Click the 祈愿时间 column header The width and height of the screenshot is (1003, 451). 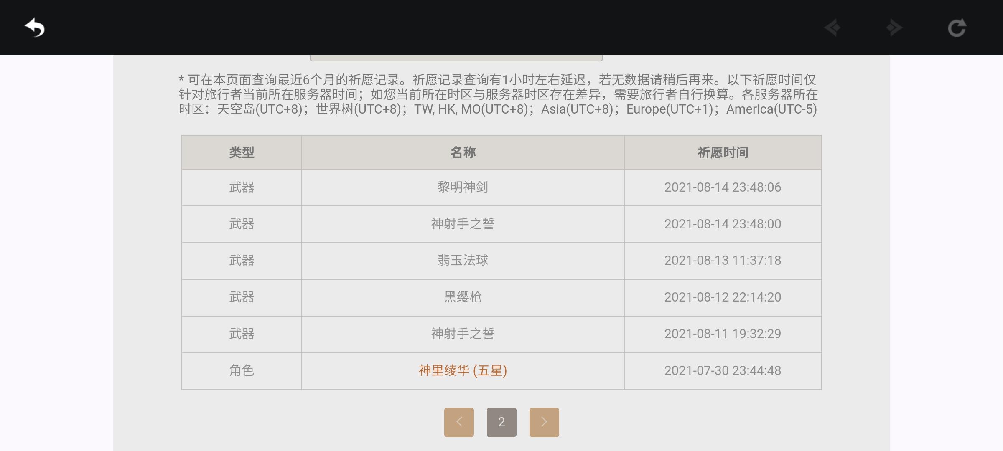tap(723, 152)
